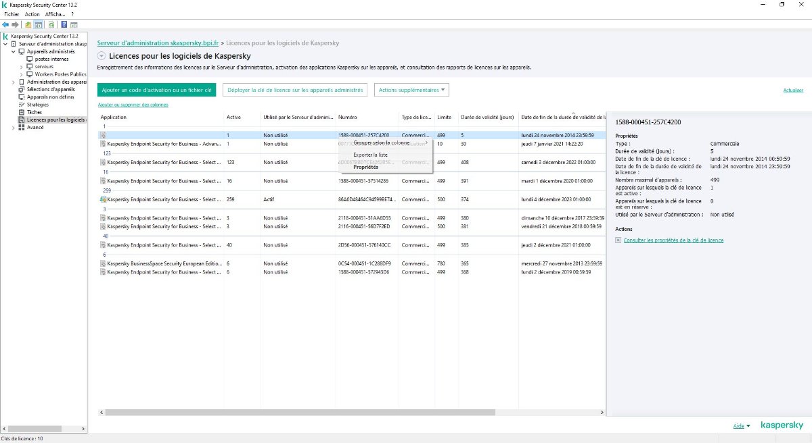The width and height of the screenshot is (812, 443).
Task: Open the Actions supplémentaires dropdown
Action: click(411, 90)
